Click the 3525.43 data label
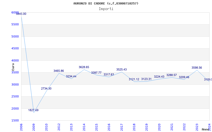This screenshot has width=212, height=132. (121, 69)
